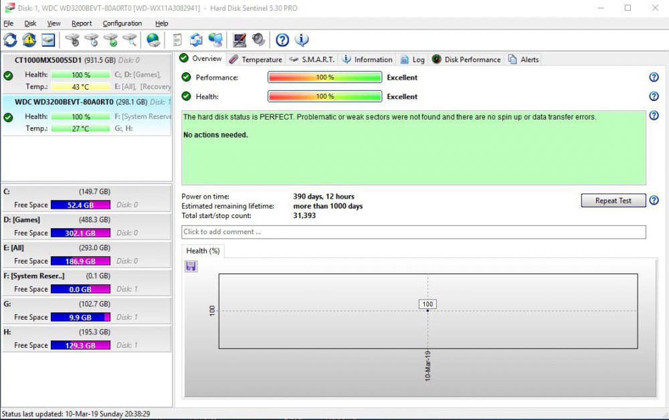
Task: Switch to the Temperature tab
Action: [x=256, y=60]
